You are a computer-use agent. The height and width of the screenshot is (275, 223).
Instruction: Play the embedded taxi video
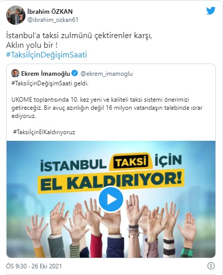111,199
